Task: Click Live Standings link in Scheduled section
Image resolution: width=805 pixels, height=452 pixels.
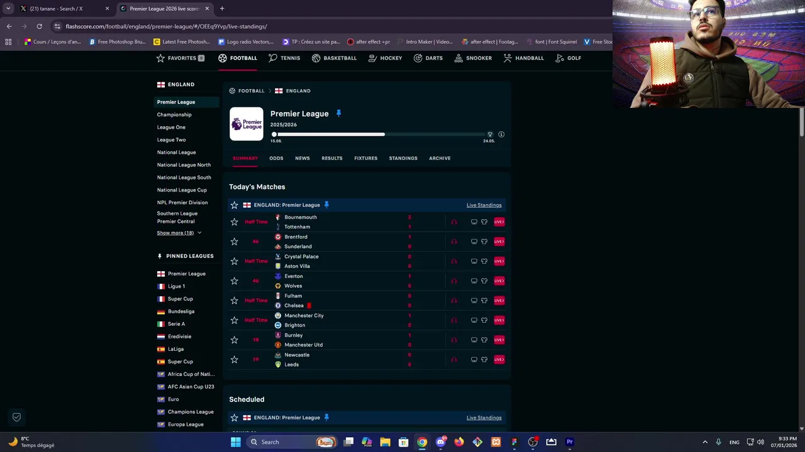Action: click(484, 418)
